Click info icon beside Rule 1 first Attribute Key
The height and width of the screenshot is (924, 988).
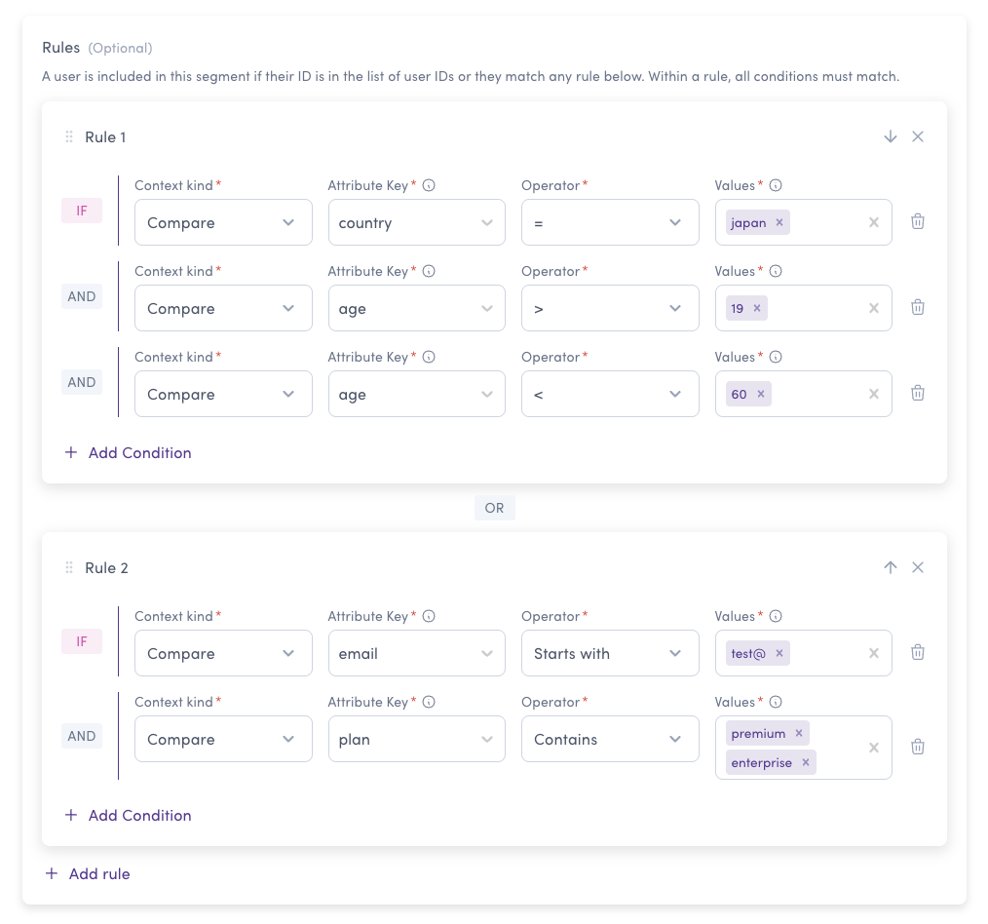point(429,185)
